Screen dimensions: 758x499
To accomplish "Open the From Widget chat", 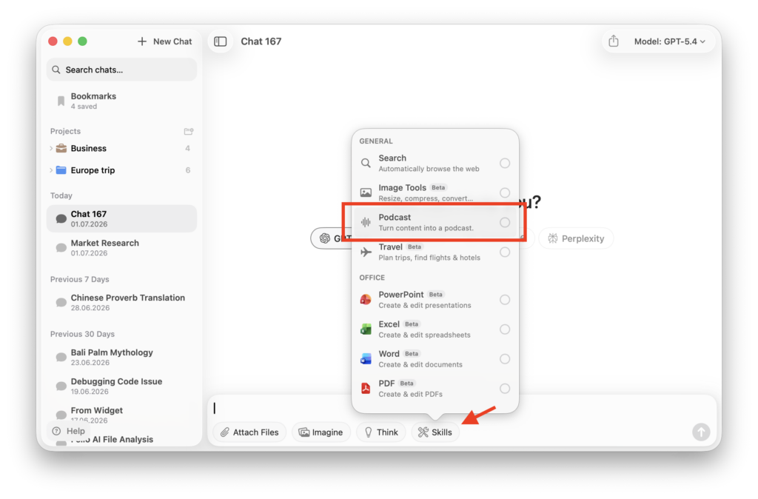I will pyautogui.click(x=122, y=414).
